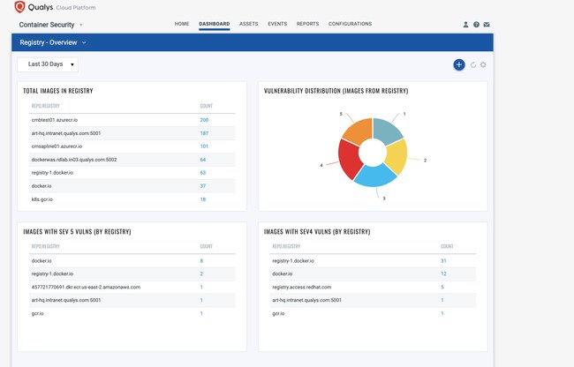
Task: Navigate to the Events tab
Action: (x=277, y=24)
